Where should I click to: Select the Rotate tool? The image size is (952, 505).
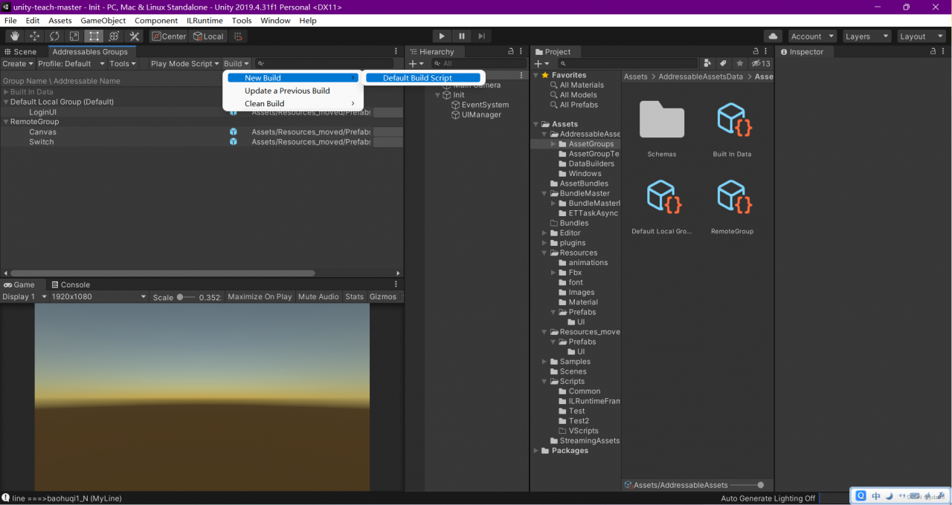54,36
